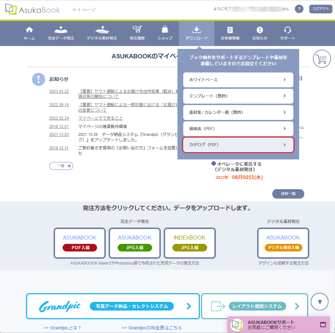Open 発注履歴 order history cart icon
This screenshot has height=333, width=335.
coord(137,30)
